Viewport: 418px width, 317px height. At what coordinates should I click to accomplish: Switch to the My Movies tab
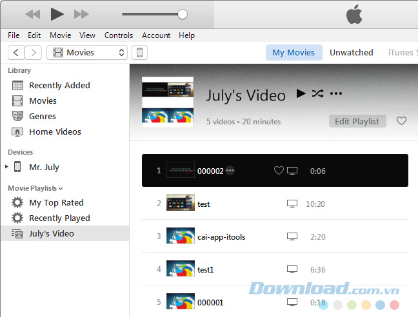pos(294,52)
